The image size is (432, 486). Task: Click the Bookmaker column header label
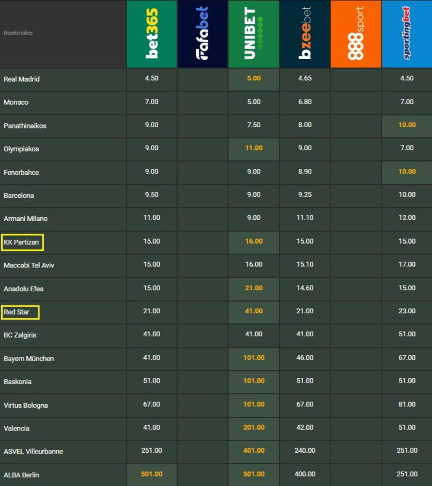19,33
